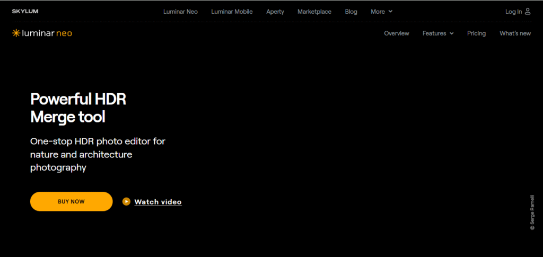Go to Pricing section
The height and width of the screenshot is (257, 543).
(x=477, y=33)
